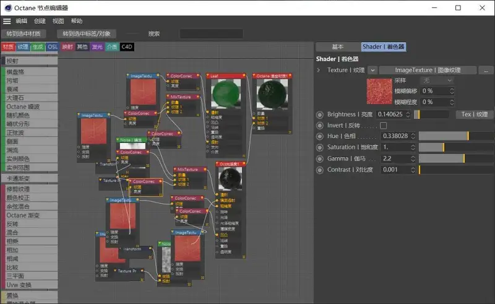Click the Gamma | 伽马 animation dot
495x304 pixels.
320,159
